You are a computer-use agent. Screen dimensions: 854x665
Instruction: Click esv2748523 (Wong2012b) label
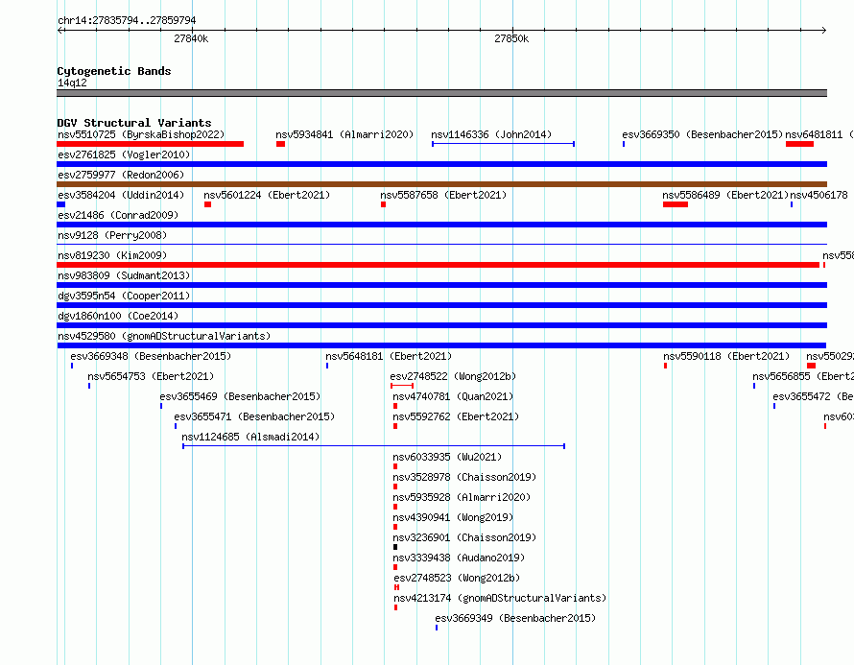pos(457,578)
